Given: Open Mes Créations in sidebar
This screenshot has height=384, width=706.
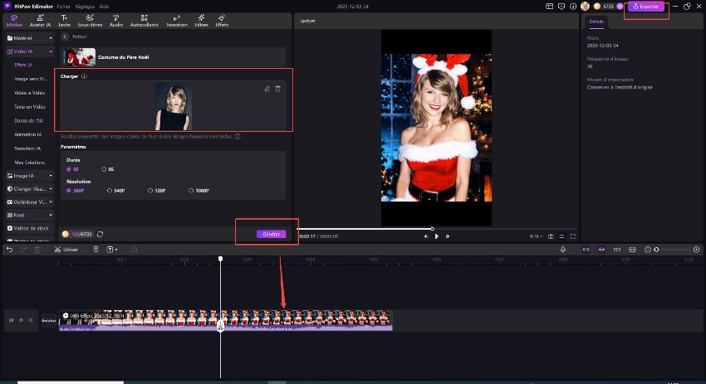Looking at the screenshot, I should pos(29,163).
